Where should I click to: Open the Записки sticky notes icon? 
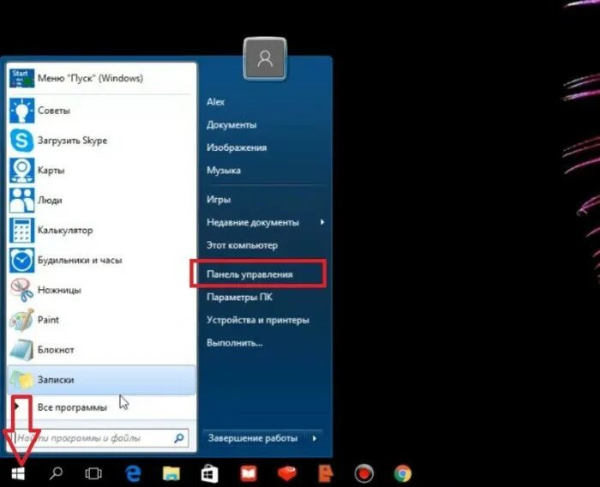pyautogui.click(x=21, y=380)
